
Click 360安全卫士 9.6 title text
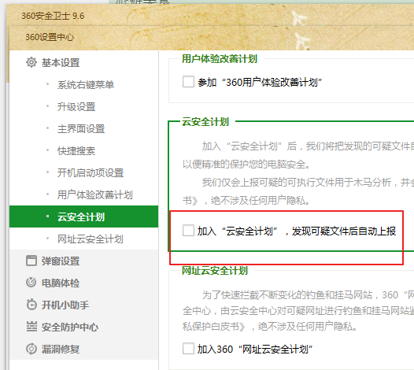point(53,16)
